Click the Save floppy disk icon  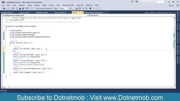click(20, 9)
